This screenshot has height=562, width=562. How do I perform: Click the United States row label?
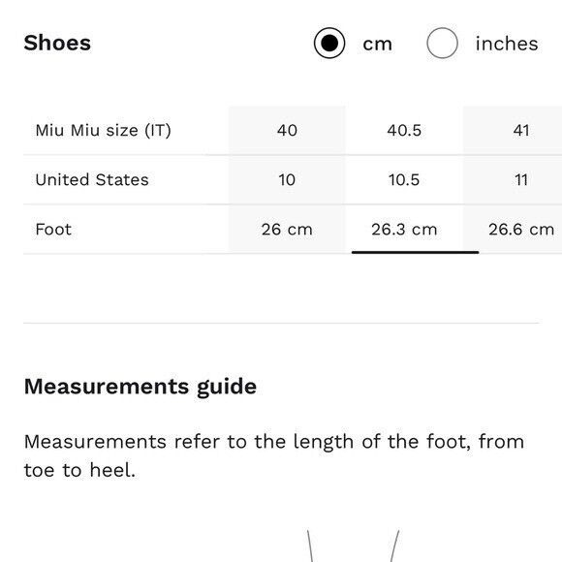(x=92, y=179)
